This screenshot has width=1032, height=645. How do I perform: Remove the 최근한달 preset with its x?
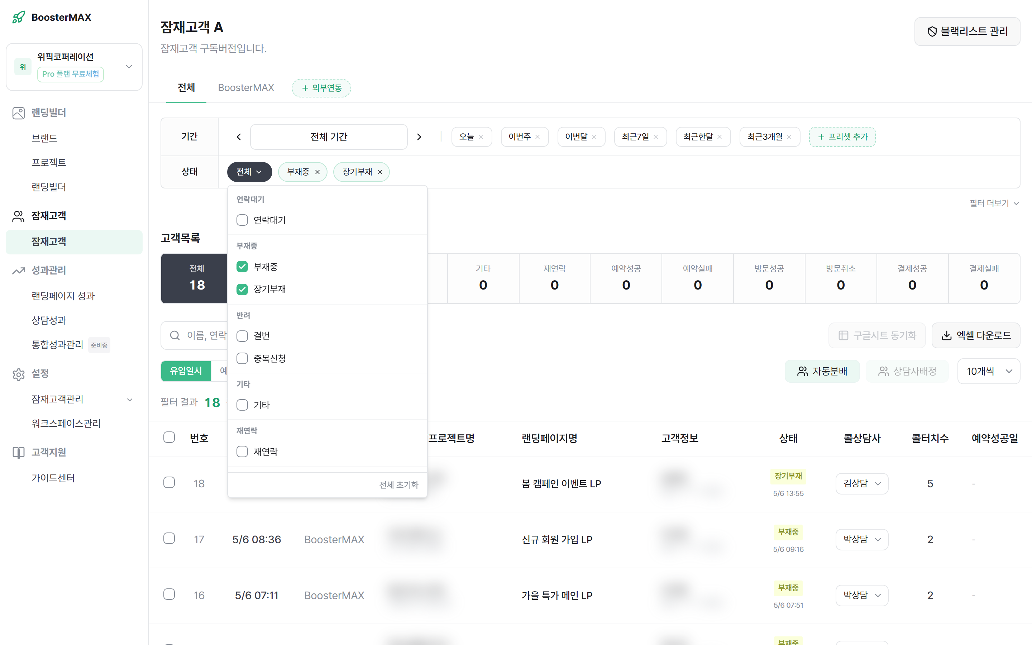coord(720,137)
